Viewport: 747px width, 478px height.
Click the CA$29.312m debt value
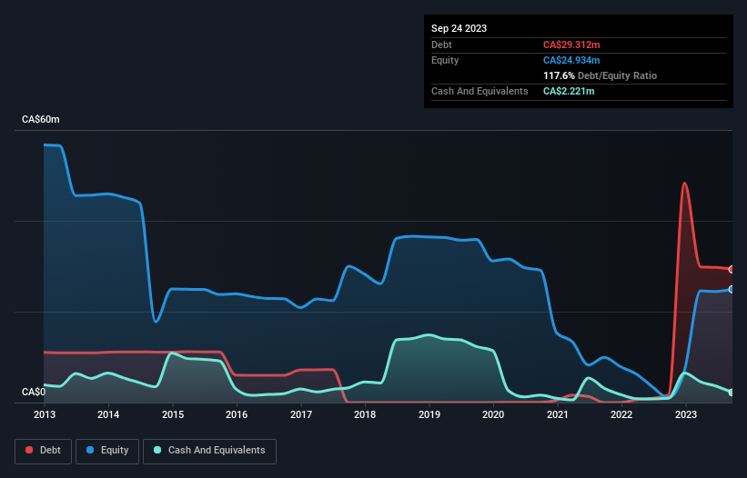coord(571,45)
